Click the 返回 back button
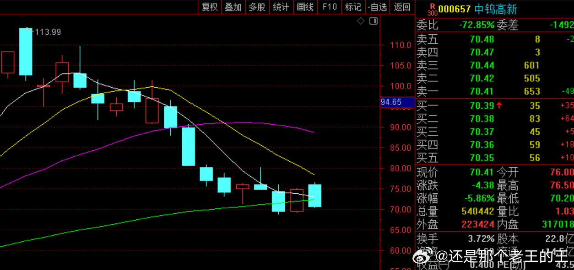 (x=402, y=6)
